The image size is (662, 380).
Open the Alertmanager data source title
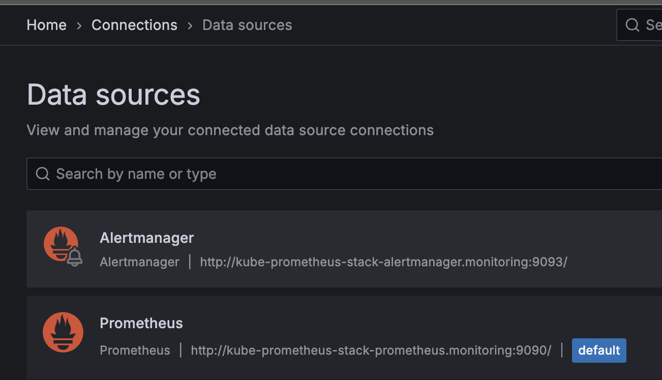(x=147, y=238)
